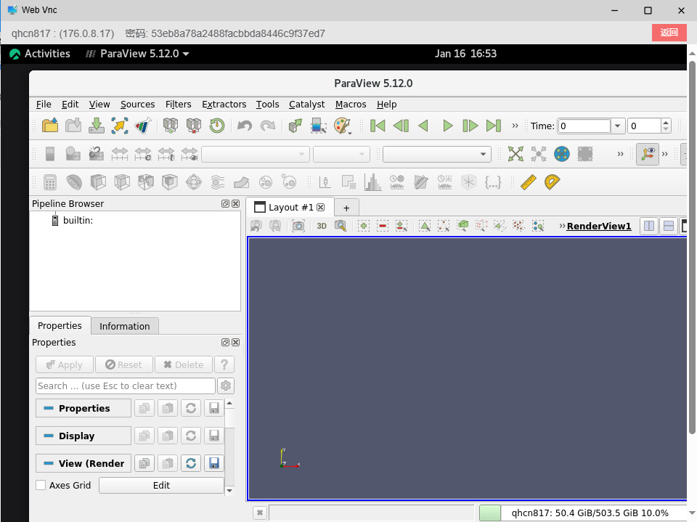Open the Extractors menu
Screen dimensions: 697x522
(x=224, y=104)
